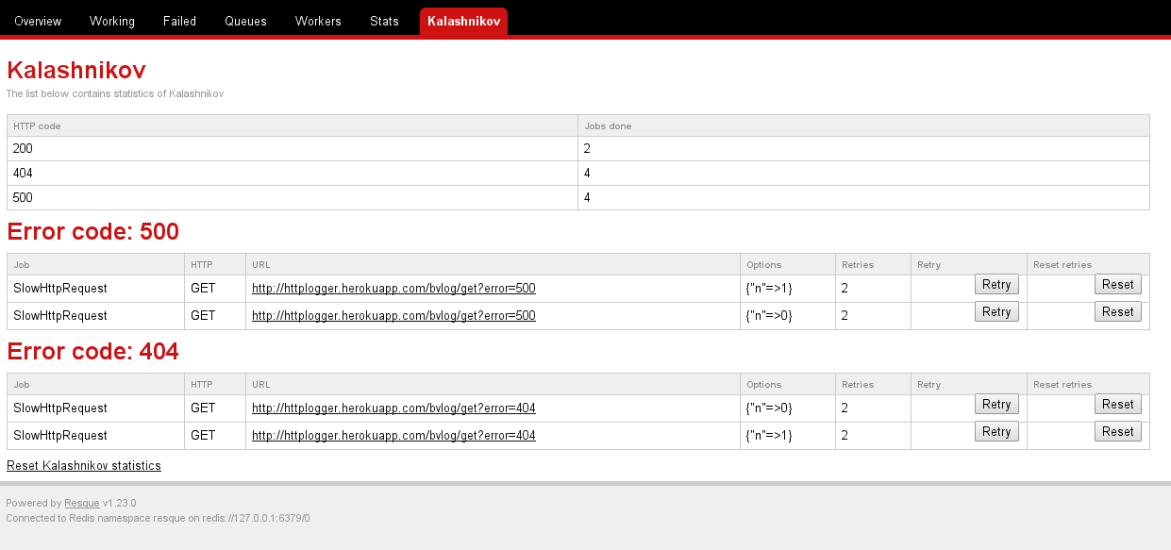Open the Overview tab
The image size is (1171, 550).
38,21
